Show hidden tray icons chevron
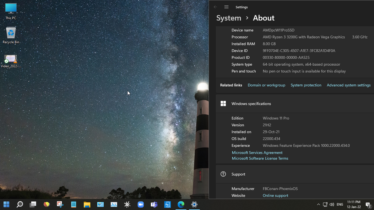Screen dimensions: 374x210 point(318,204)
